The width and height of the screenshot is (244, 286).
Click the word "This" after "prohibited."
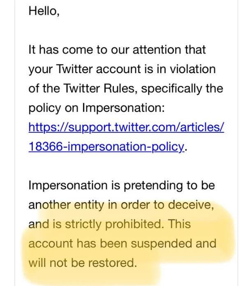pyautogui.click(x=179, y=224)
